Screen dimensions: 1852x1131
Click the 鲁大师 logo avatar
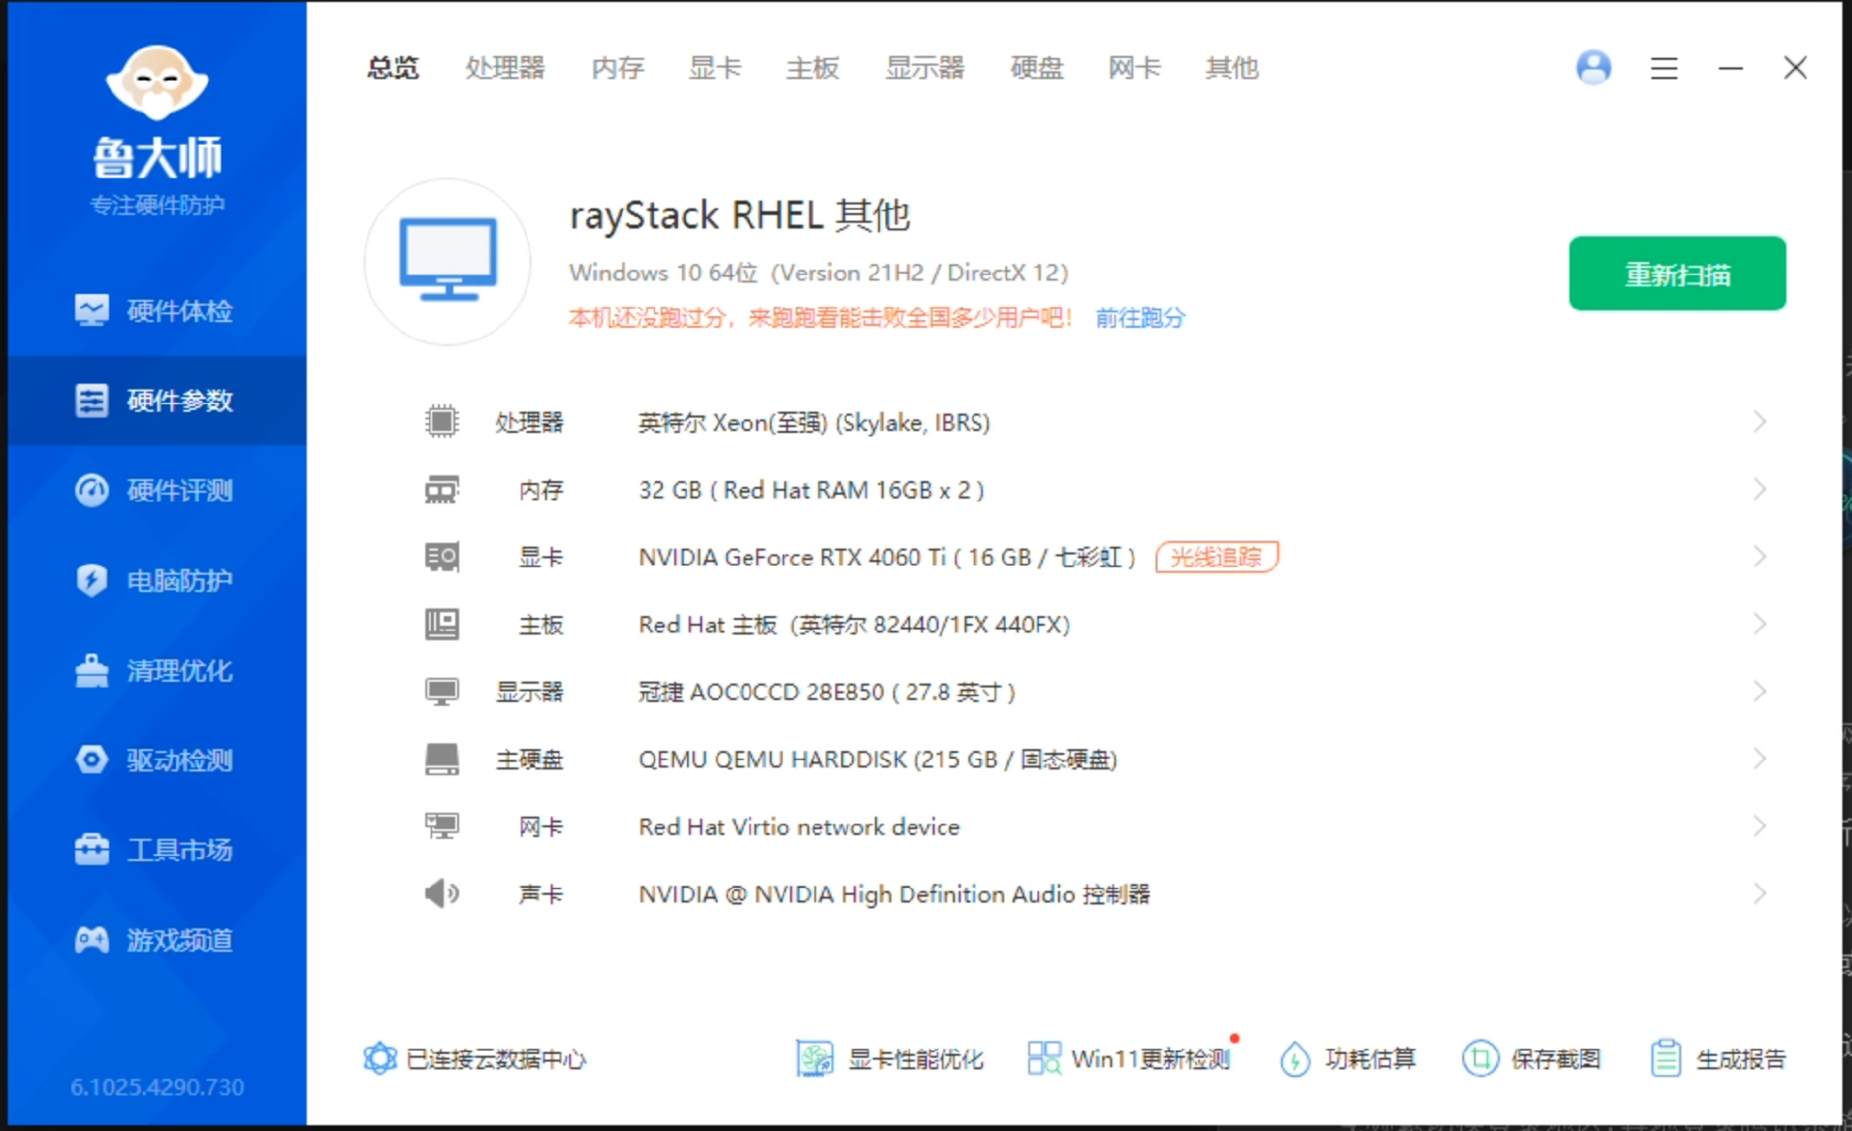pyautogui.click(x=156, y=83)
